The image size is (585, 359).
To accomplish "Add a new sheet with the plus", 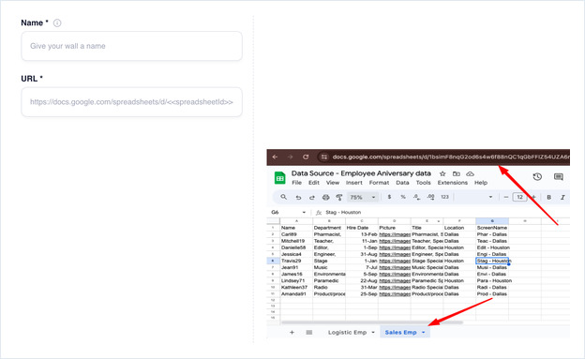I will [292, 332].
